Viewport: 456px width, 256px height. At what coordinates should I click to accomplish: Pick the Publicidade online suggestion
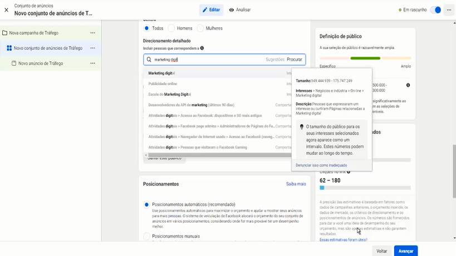[218, 83]
